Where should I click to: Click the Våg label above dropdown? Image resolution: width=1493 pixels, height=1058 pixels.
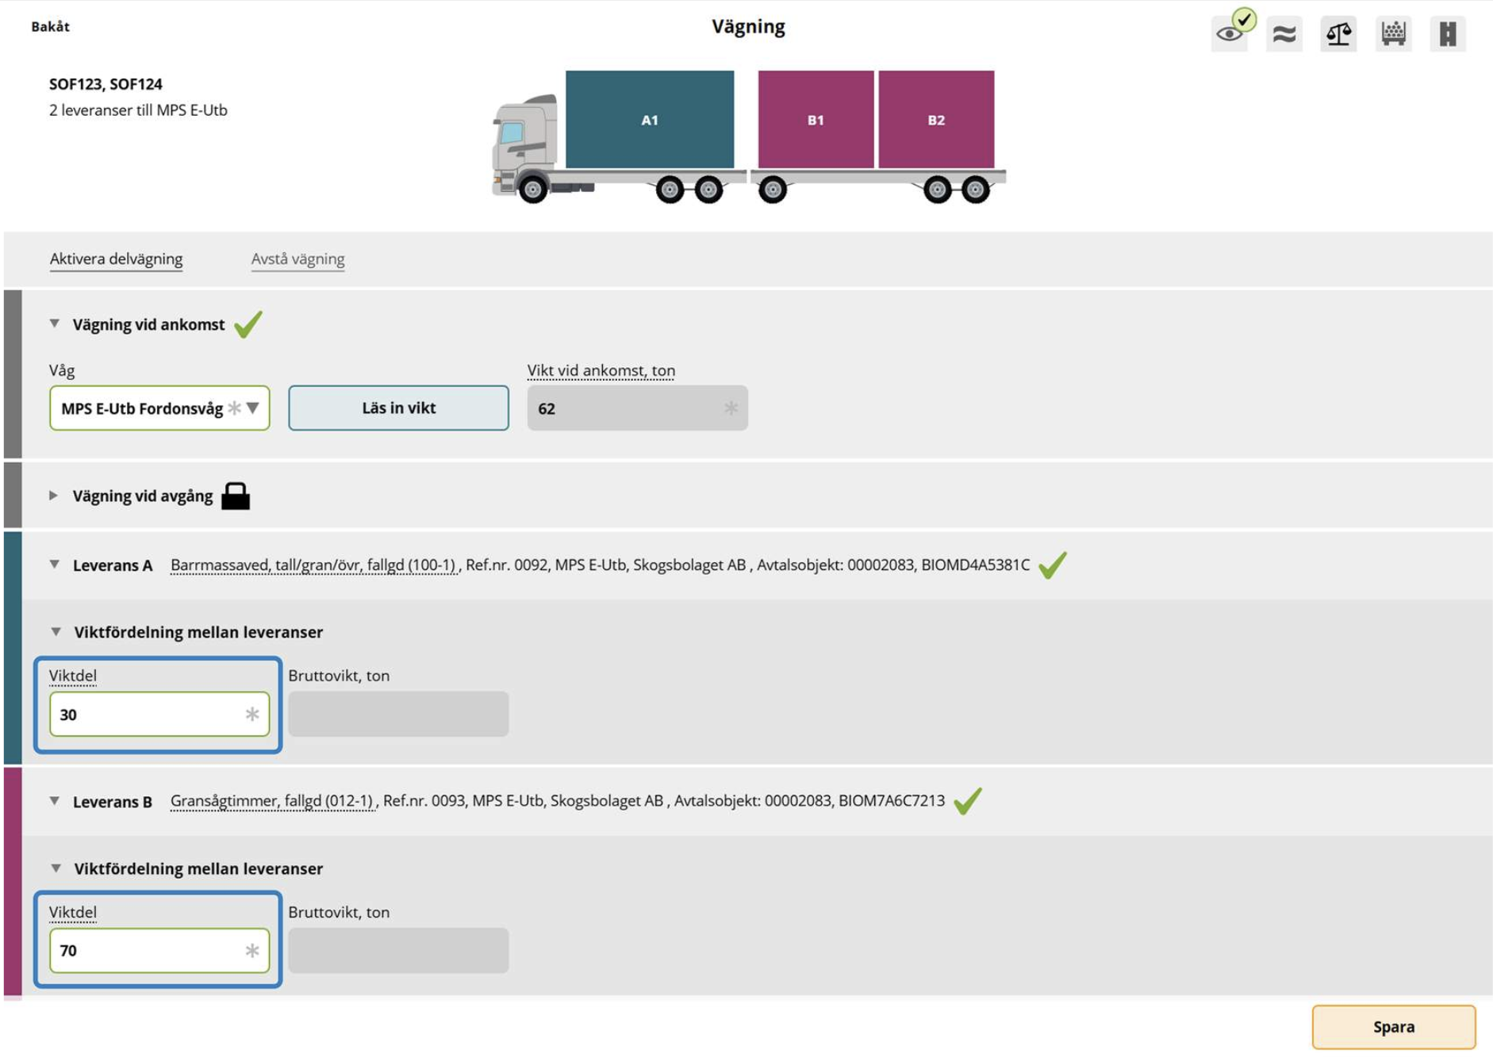pos(61,370)
